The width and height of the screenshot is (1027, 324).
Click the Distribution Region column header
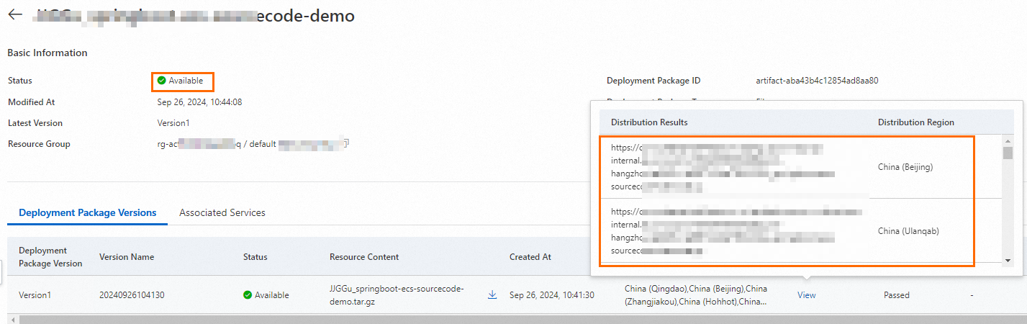point(915,122)
